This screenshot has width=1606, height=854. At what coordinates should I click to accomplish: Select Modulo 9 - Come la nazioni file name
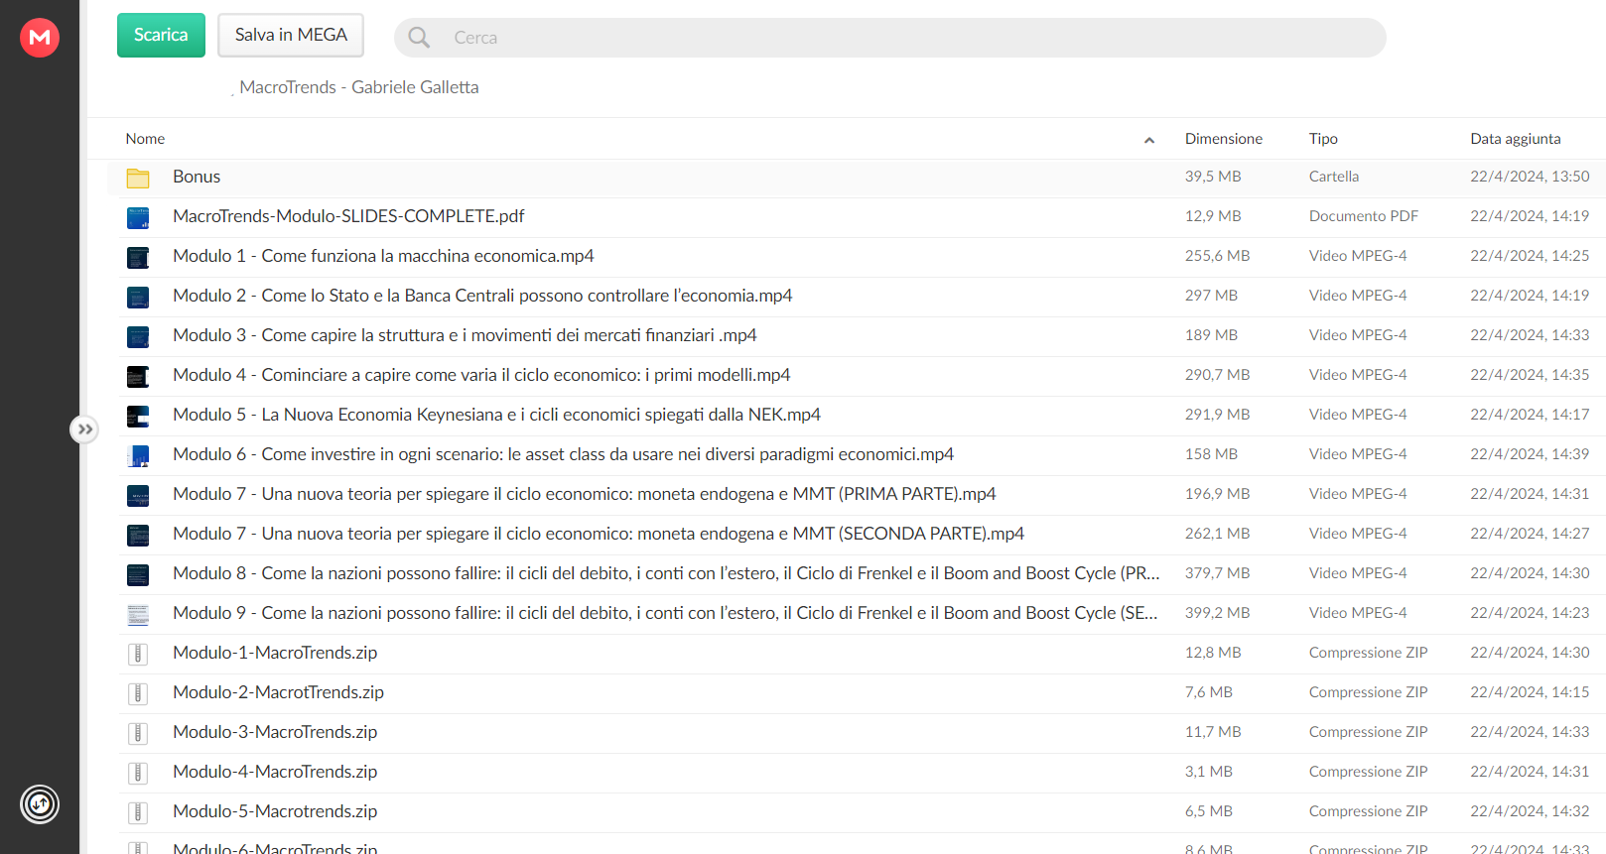[x=665, y=613]
